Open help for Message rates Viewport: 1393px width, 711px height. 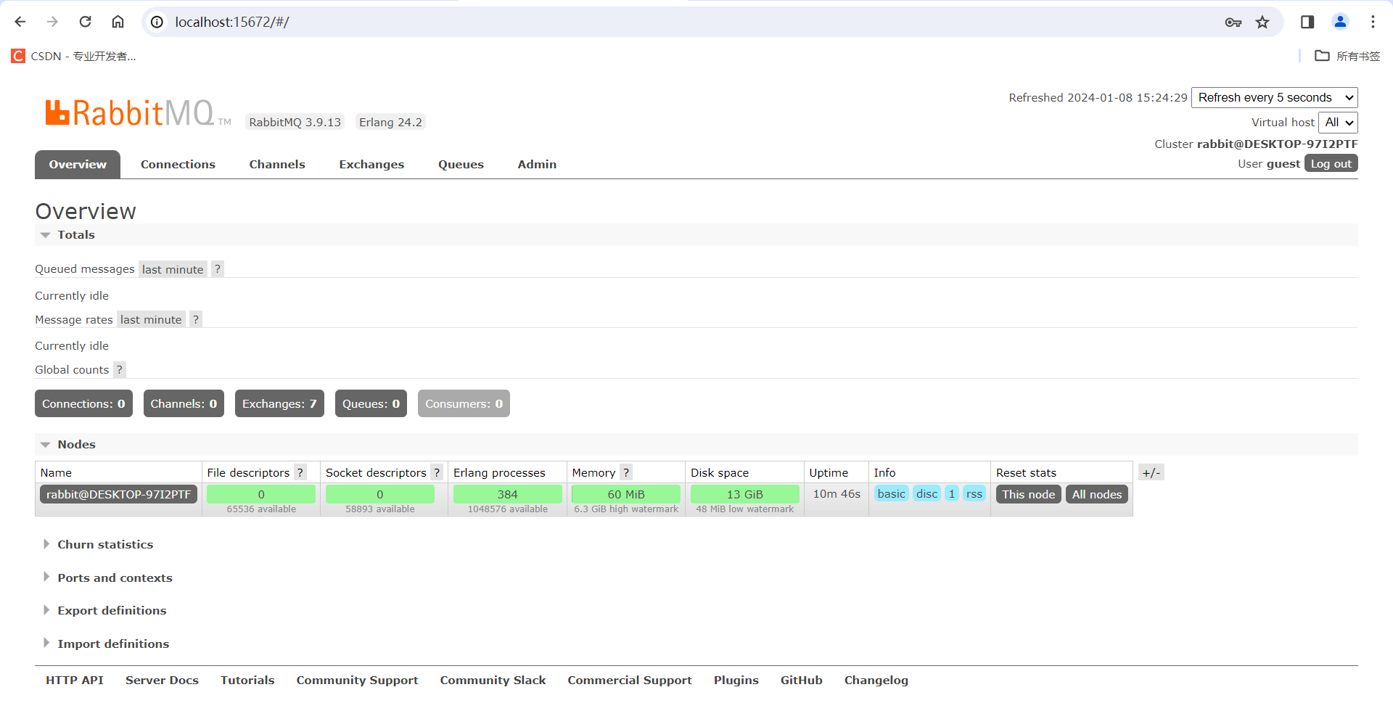pyautogui.click(x=196, y=319)
